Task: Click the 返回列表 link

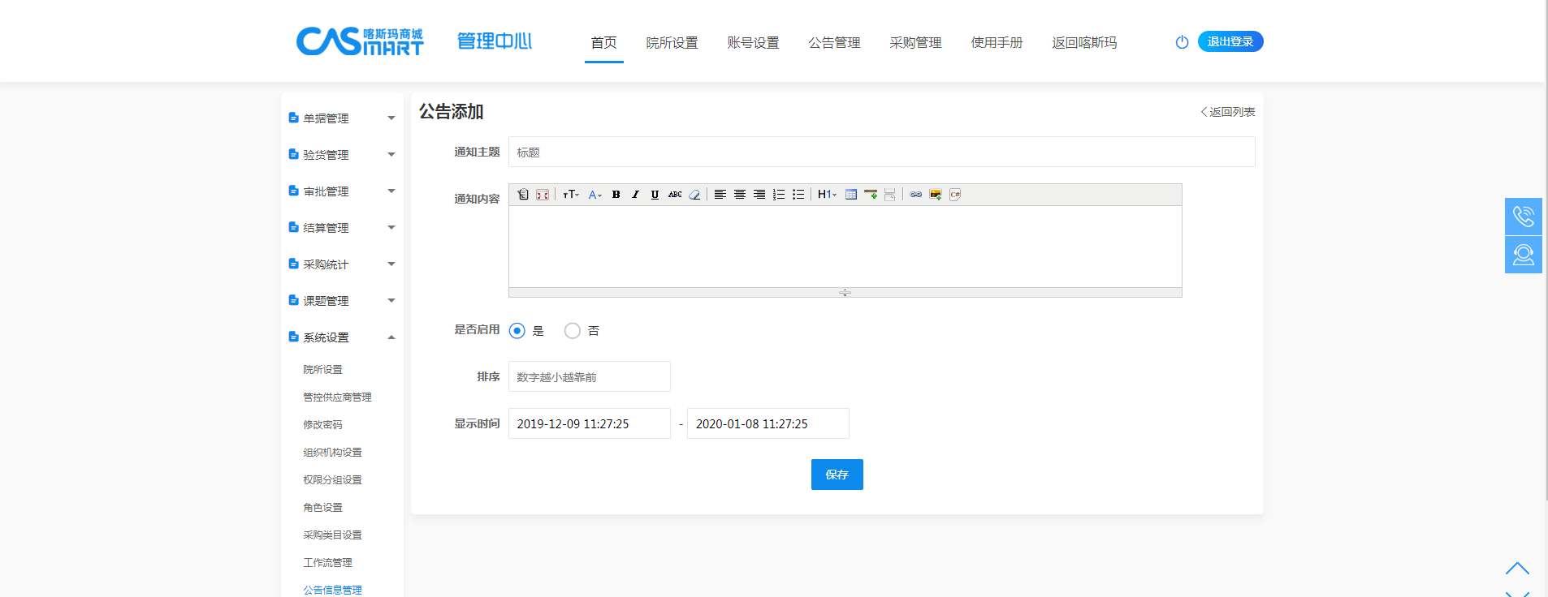Action: (1228, 112)
